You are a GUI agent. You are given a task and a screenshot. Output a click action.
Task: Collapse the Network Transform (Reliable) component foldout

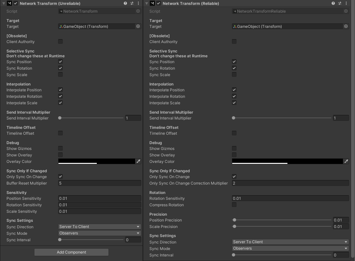pyautogui.click(x=147, y=3)
